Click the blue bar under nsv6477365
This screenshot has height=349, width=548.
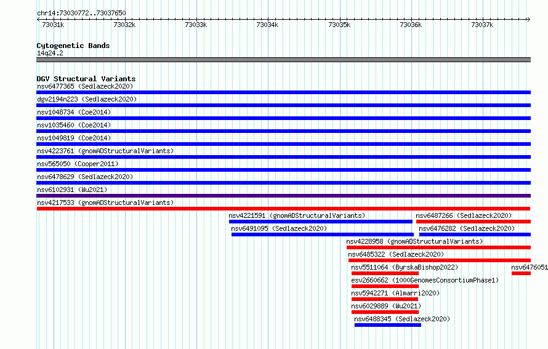(x=283, y=92)
